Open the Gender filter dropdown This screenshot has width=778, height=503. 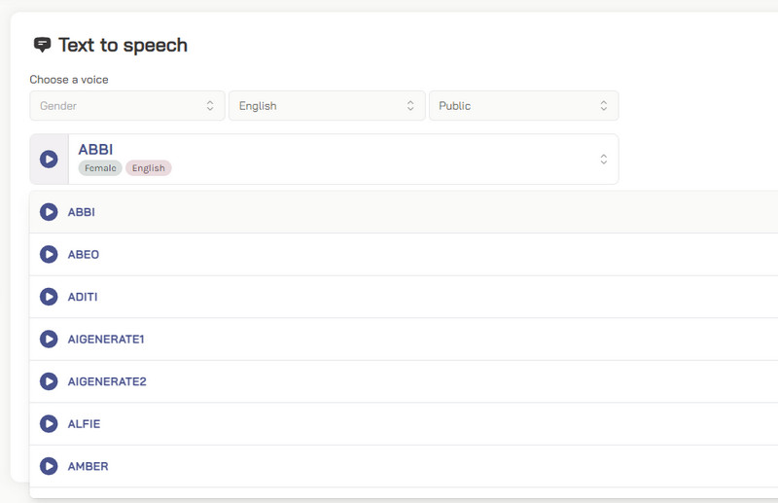point(126,106)
